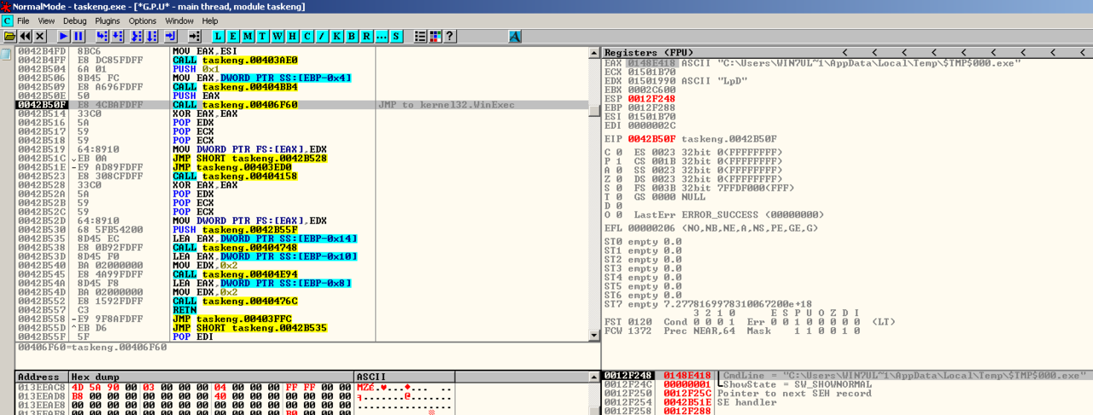Pause execution with the pause icon
The image size is (1093, 415).
click(x=79, y=36)
